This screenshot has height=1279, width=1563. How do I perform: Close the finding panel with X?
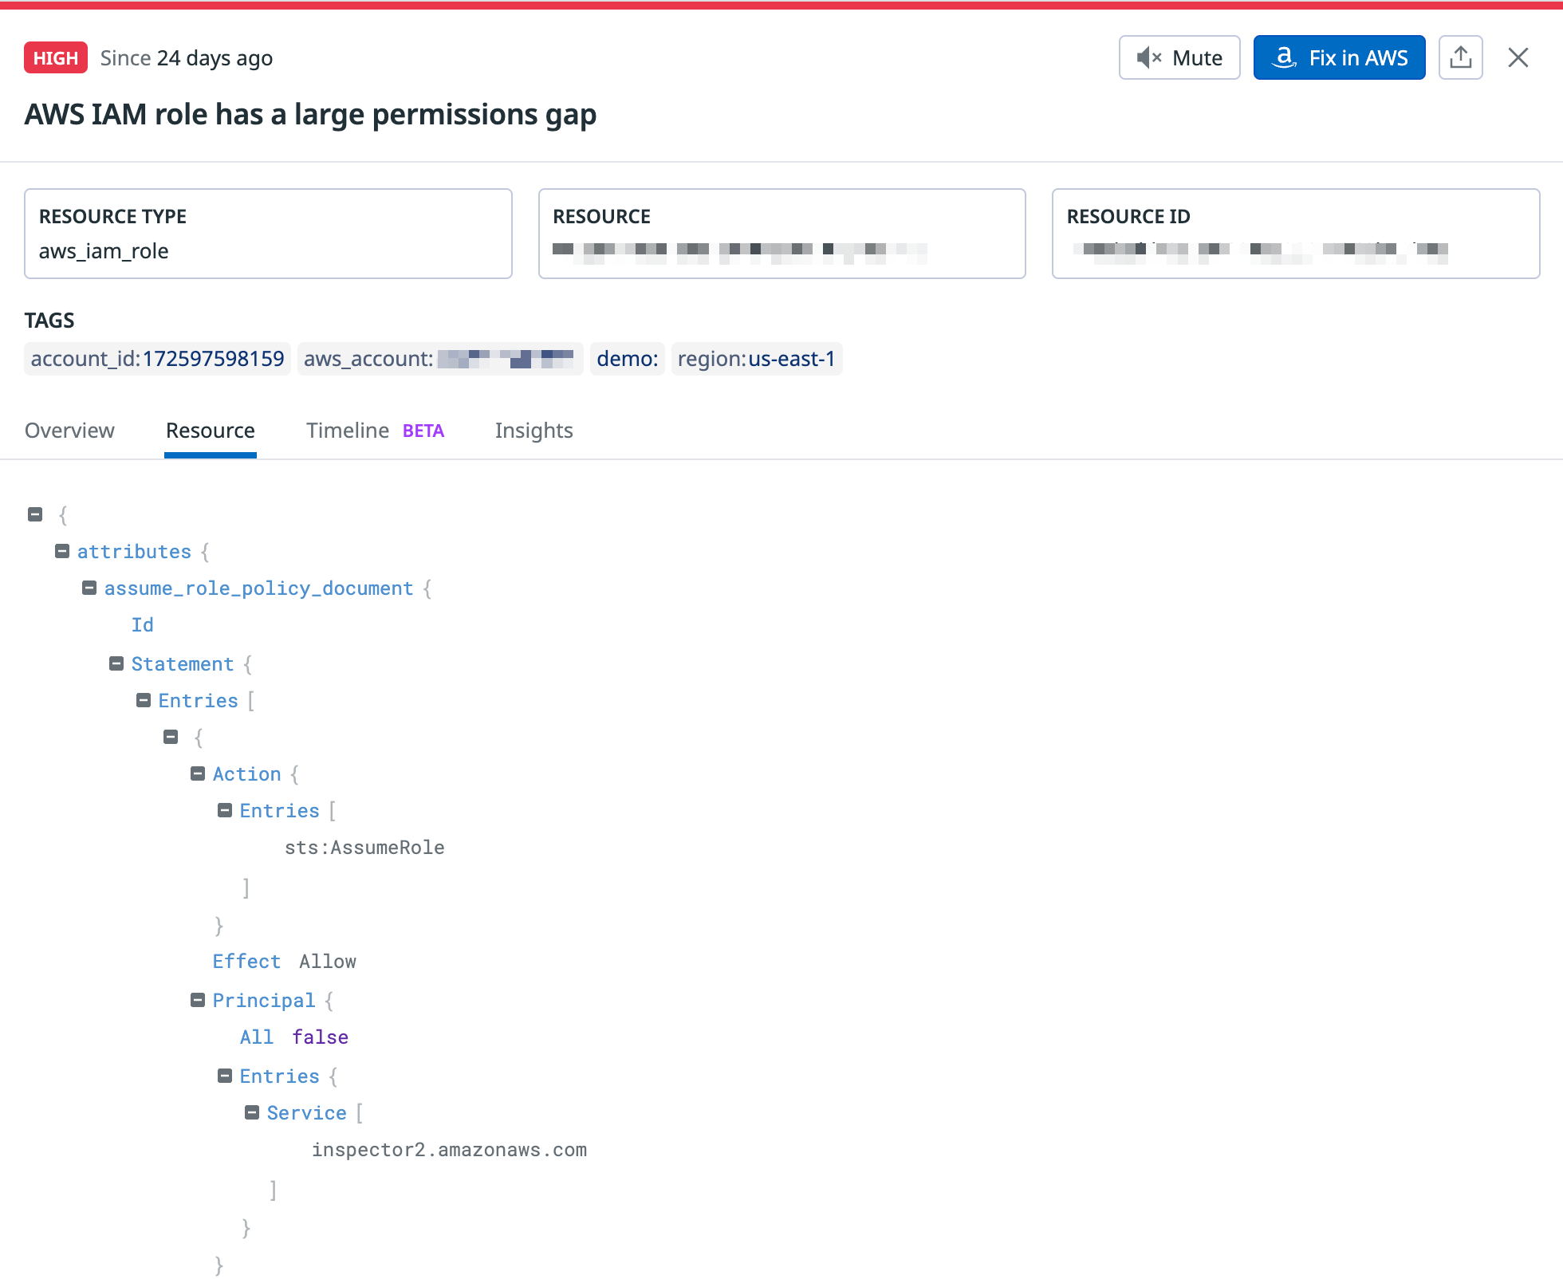click(x=1518, y=57)
